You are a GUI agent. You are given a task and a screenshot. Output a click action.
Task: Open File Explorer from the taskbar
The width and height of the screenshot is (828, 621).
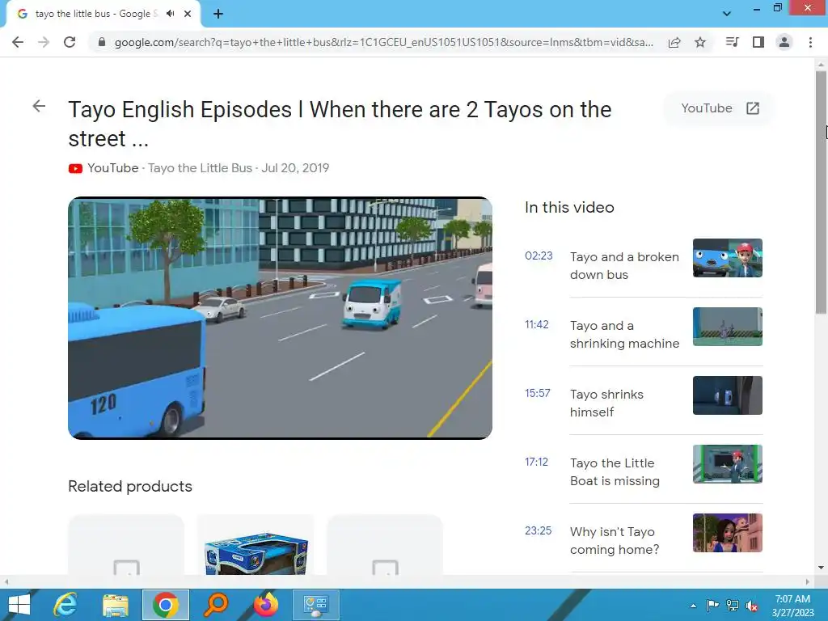[115, 605]
